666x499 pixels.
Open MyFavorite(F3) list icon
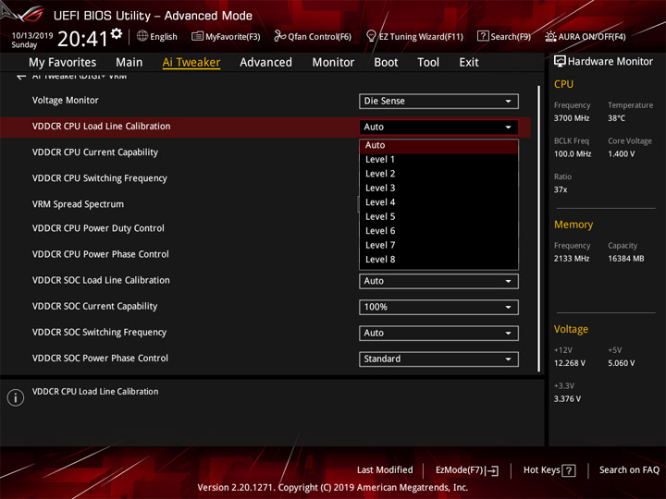click(197, 36)
